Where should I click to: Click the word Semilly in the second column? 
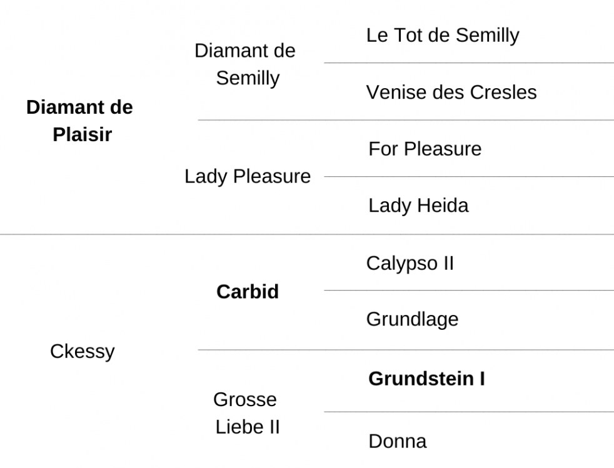[248, 78]
